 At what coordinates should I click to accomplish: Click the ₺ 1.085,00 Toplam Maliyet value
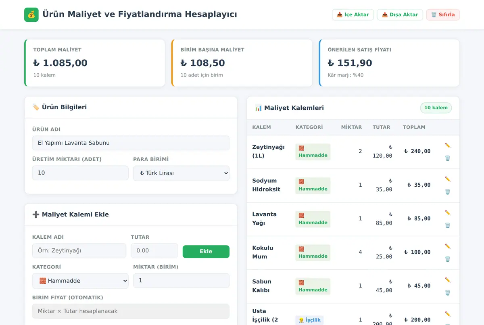pyautogui.click(x=60, y=63)
